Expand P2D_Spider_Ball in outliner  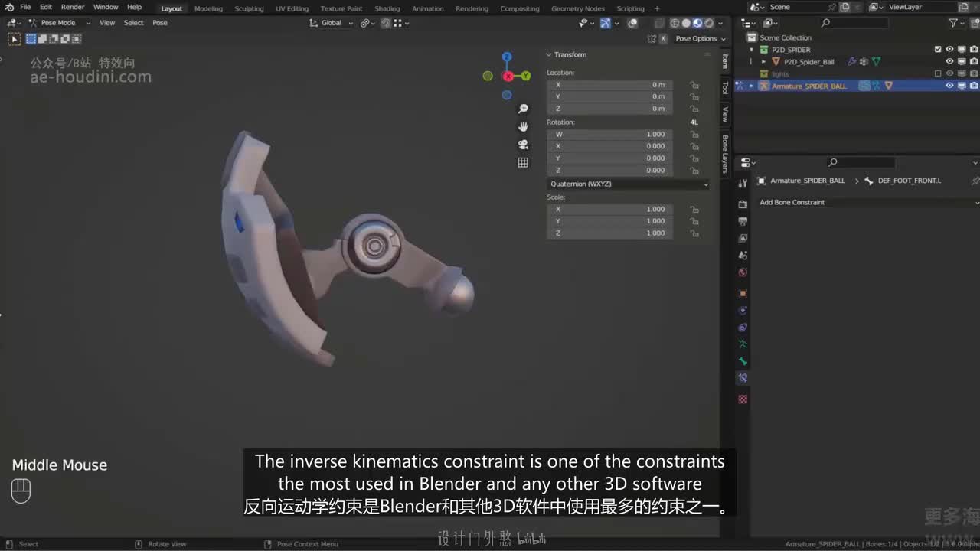tap(763, 61)
